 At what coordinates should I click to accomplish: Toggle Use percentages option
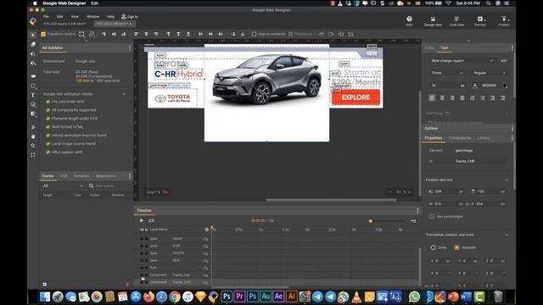(432, 217)
